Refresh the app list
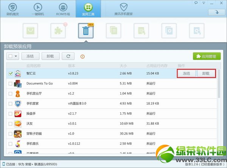This screenshot has height=168, width=227. pyautogui.click(x=68, y=56)
